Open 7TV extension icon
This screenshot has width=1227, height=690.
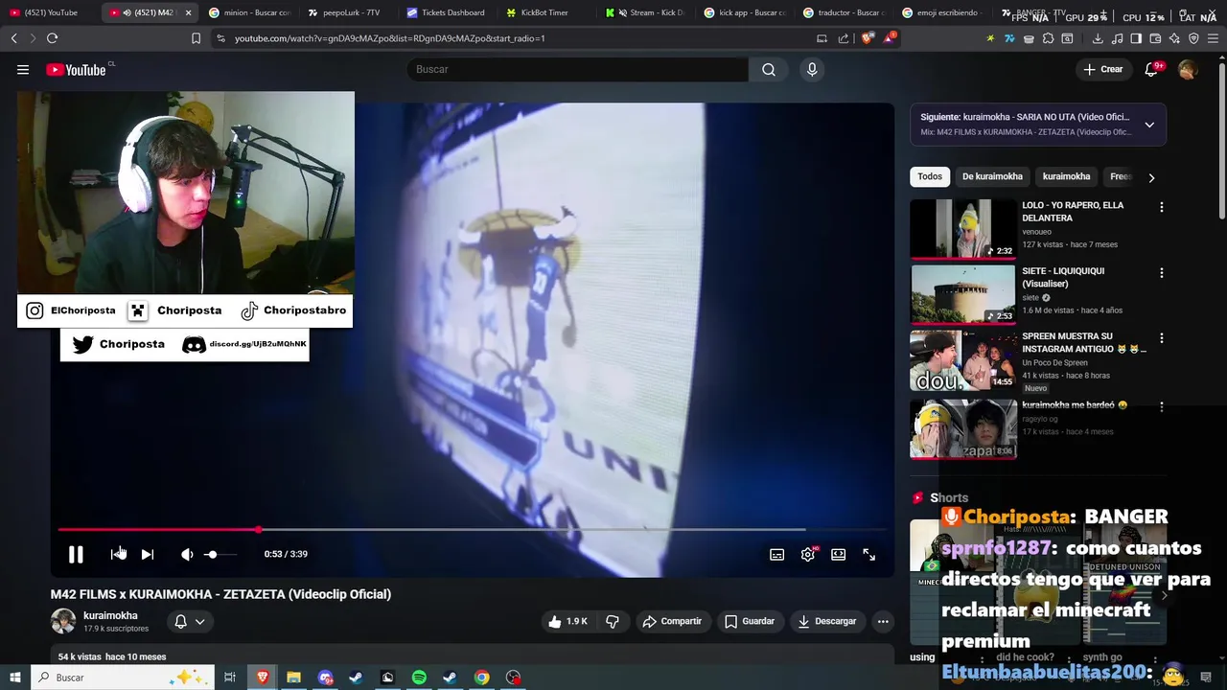1009,38
